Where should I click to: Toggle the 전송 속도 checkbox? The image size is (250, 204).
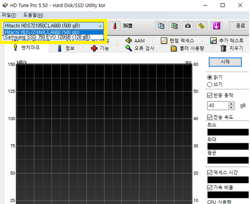tap(210, 117)
